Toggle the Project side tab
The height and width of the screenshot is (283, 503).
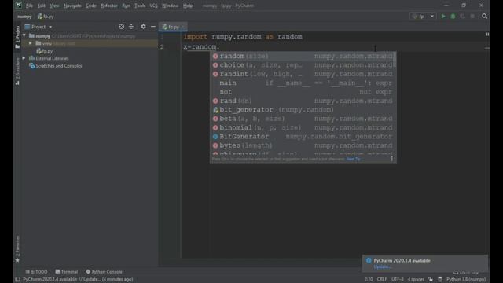(x=17, y=37)
